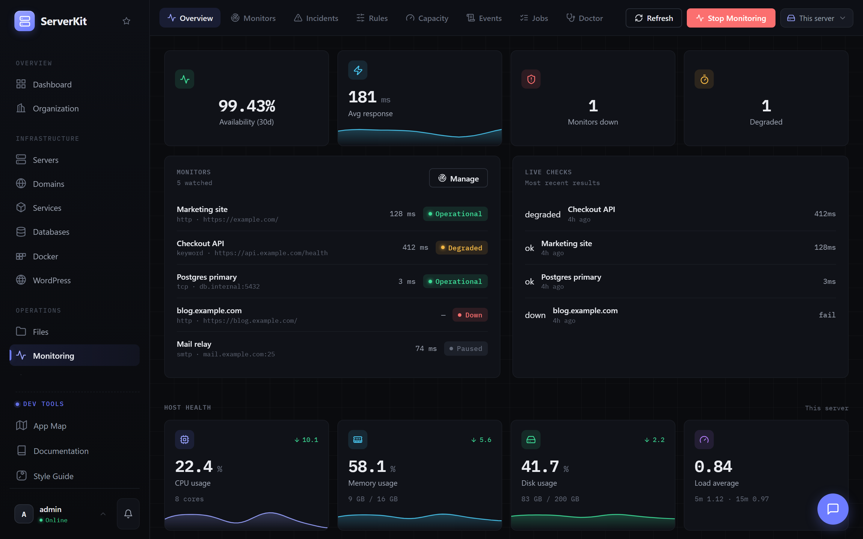Click Operational badge for Postgres primary
863x539 pixels.
pyautogui.click(x=455, y=281)
